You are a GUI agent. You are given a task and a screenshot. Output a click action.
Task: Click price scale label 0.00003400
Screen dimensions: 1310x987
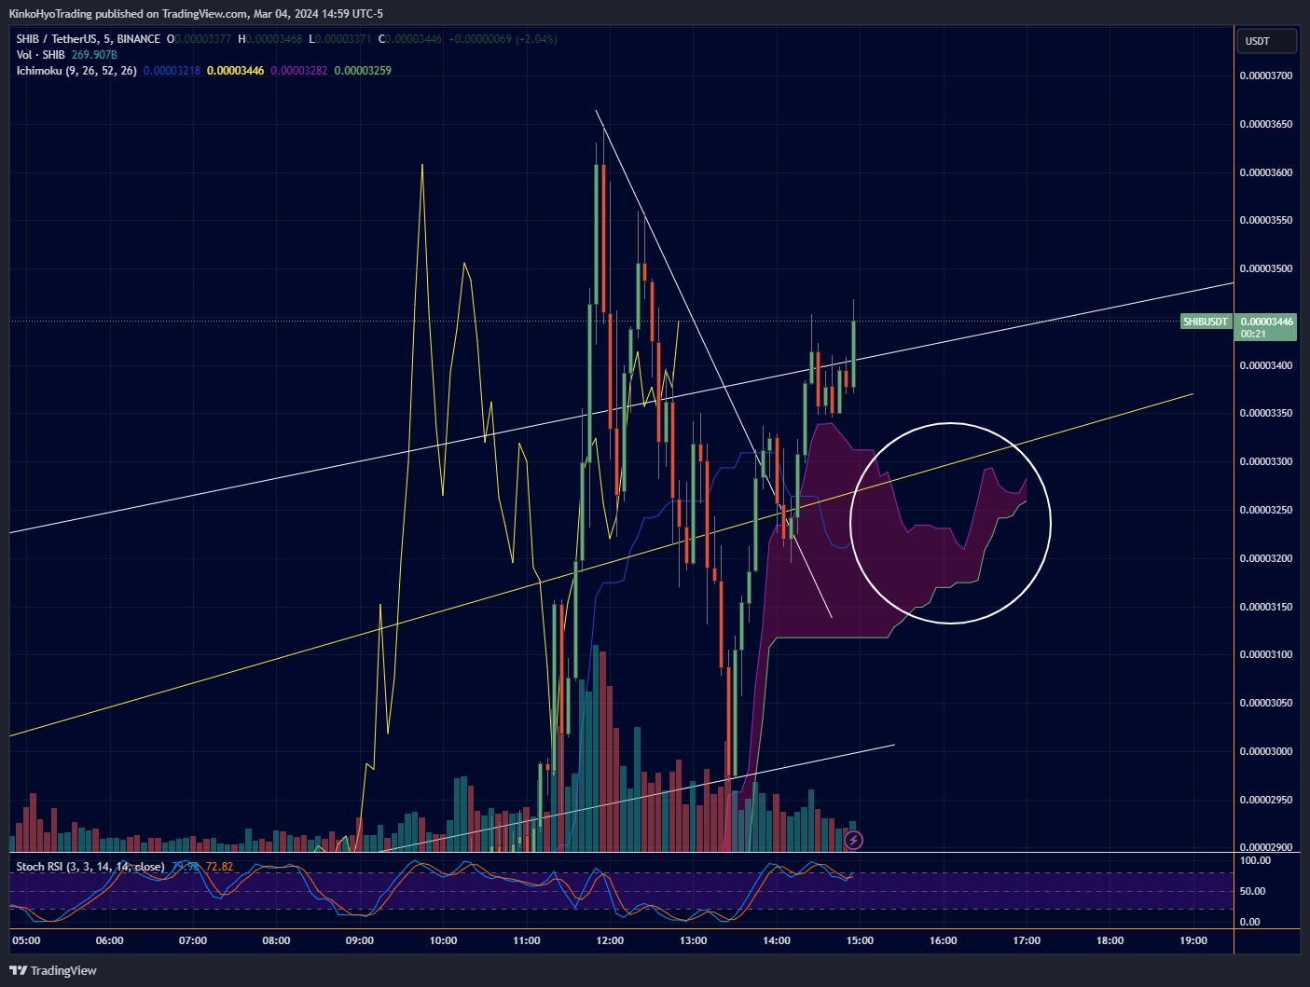tap(1266, 365)
